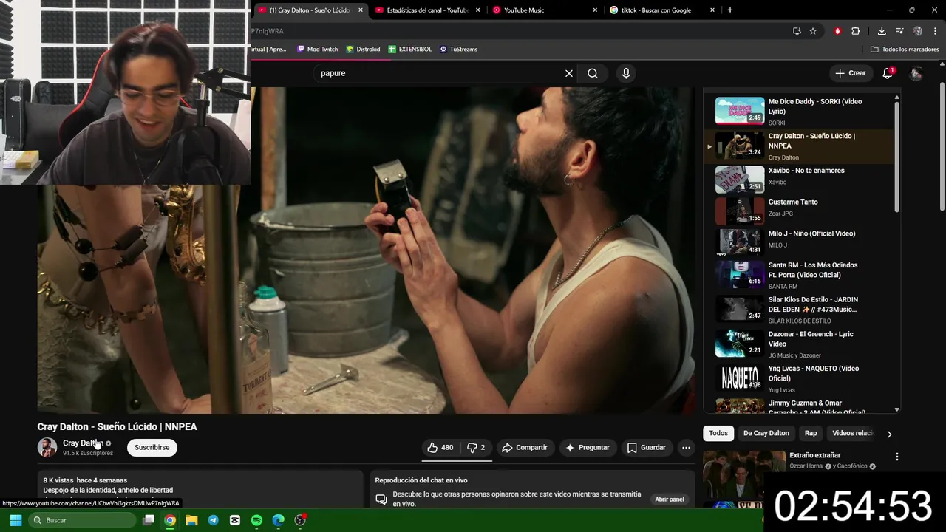Open Todos los marcadores folder
Screen dimensions: 946x532
tap(905, 49)
